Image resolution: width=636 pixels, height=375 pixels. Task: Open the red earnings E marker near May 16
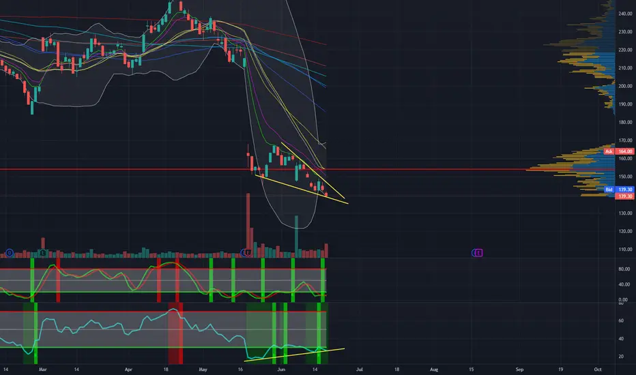248,253
